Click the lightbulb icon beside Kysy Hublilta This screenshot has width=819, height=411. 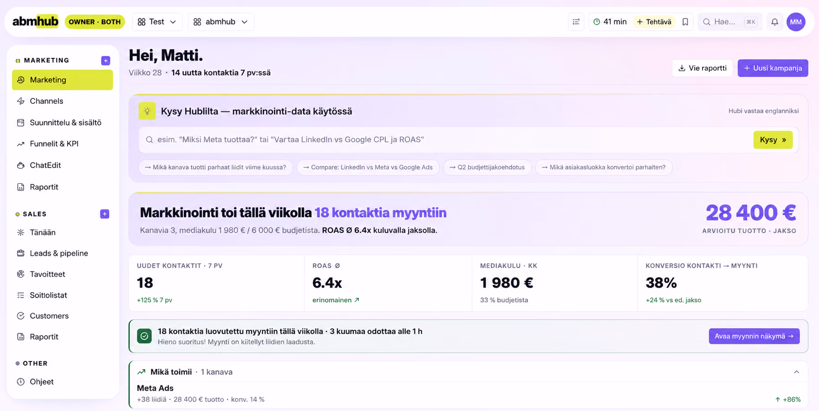coord(147,111)
